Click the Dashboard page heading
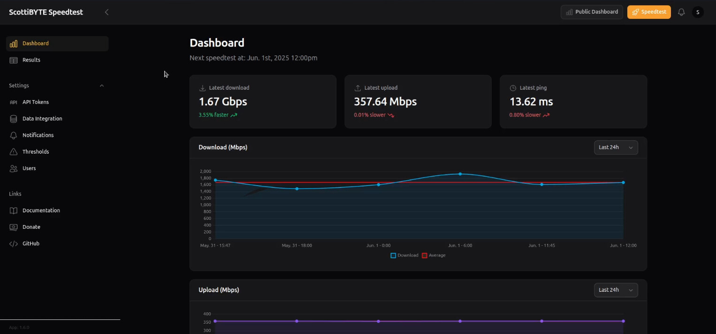This screenshot has width=716, height=334. (x=217, y=43)
